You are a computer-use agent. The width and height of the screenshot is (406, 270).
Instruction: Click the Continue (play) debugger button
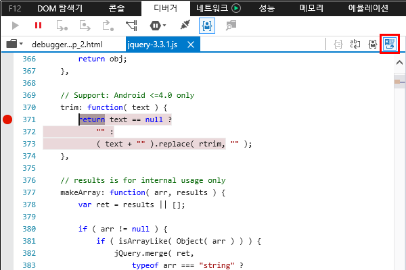point(16,26)
